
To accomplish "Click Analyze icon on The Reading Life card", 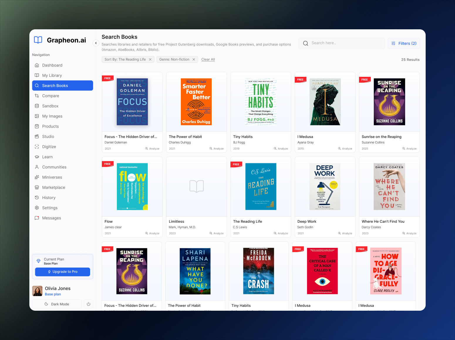I will click(275, 233).
